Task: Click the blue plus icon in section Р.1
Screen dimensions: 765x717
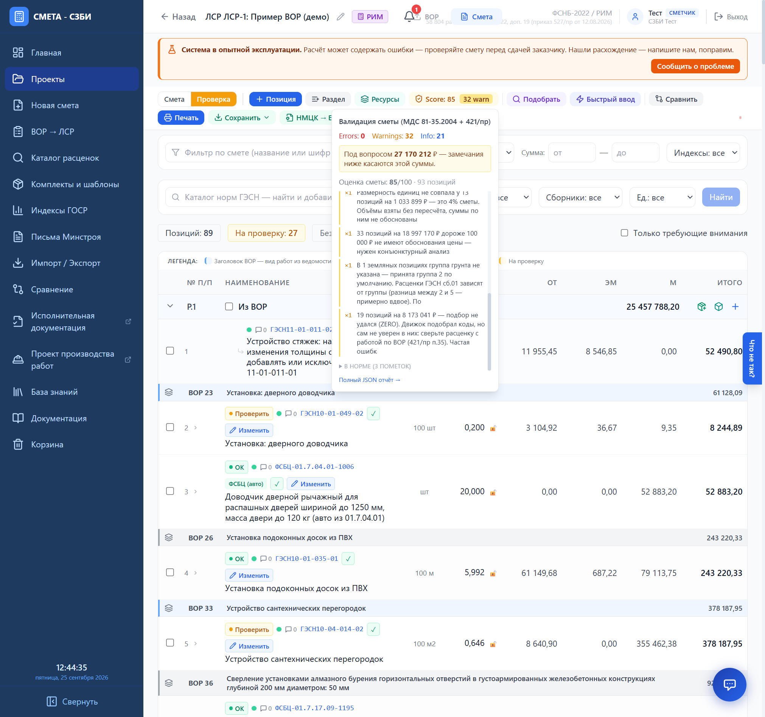Action: point(735,307)
